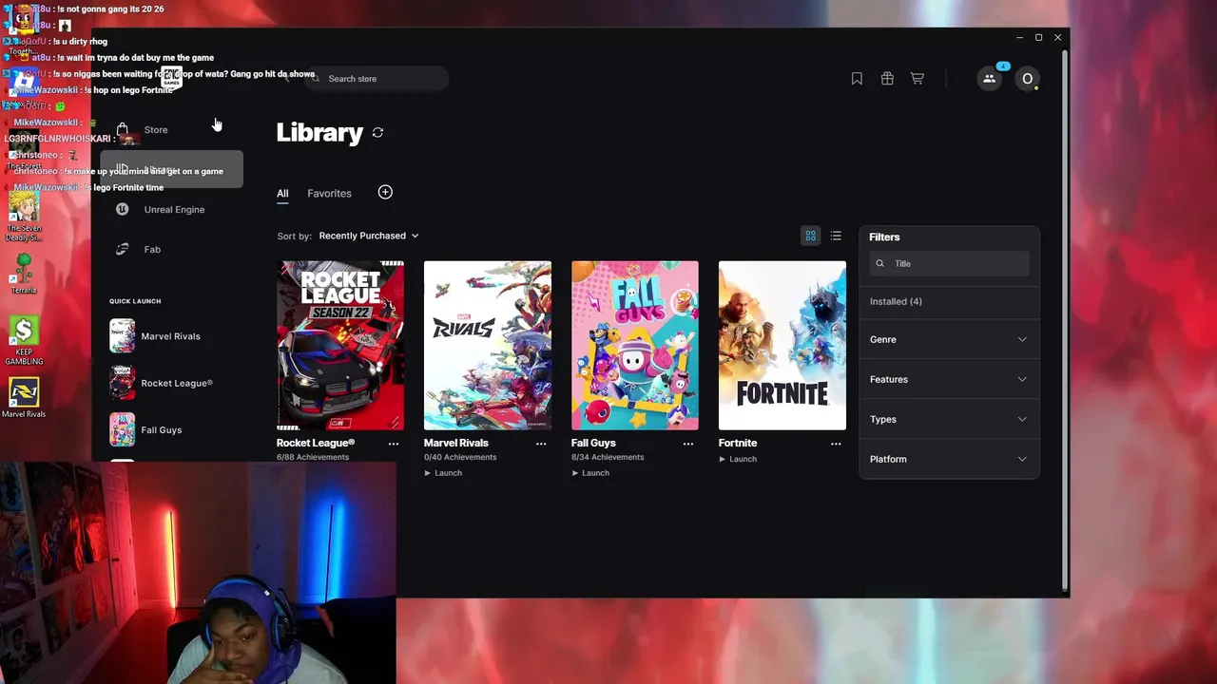Open The Seven Deadly Sins desktop shortcut
This screenshot has width=1217, height=684.
24,216
